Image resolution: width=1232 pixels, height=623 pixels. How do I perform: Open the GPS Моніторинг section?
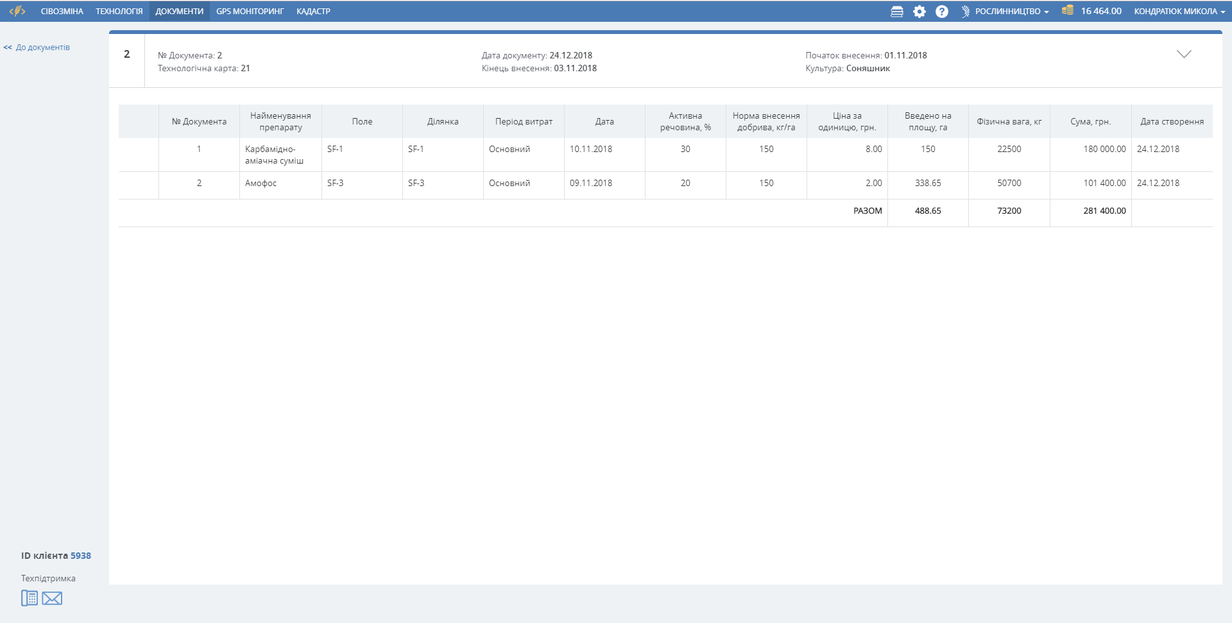pyautogui.click(x=250, y=12)
